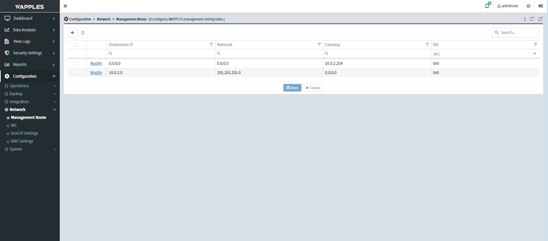The image size is (548, 241).
Task: Check the 10.0.2.0 route row checkbox
Action: point(76,73)
